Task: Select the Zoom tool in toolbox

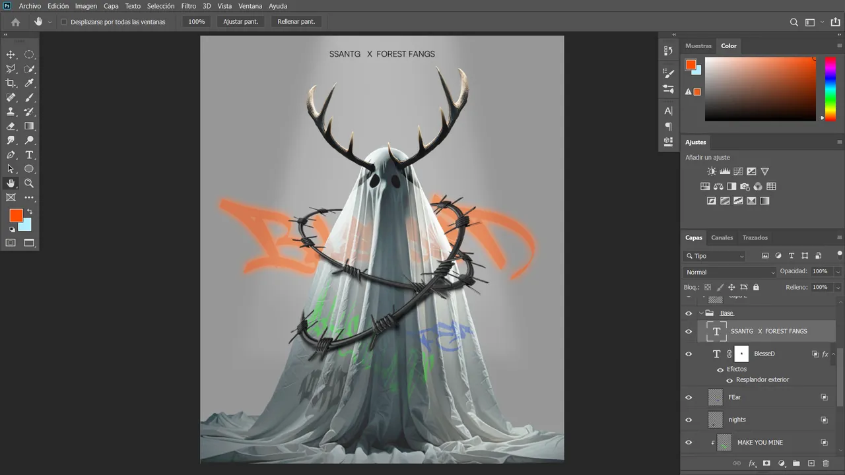Action: [29, 183]
